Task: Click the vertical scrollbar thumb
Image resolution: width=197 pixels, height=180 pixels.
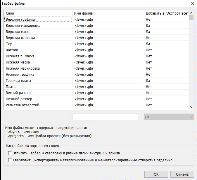Action: (x=191, y=18)
